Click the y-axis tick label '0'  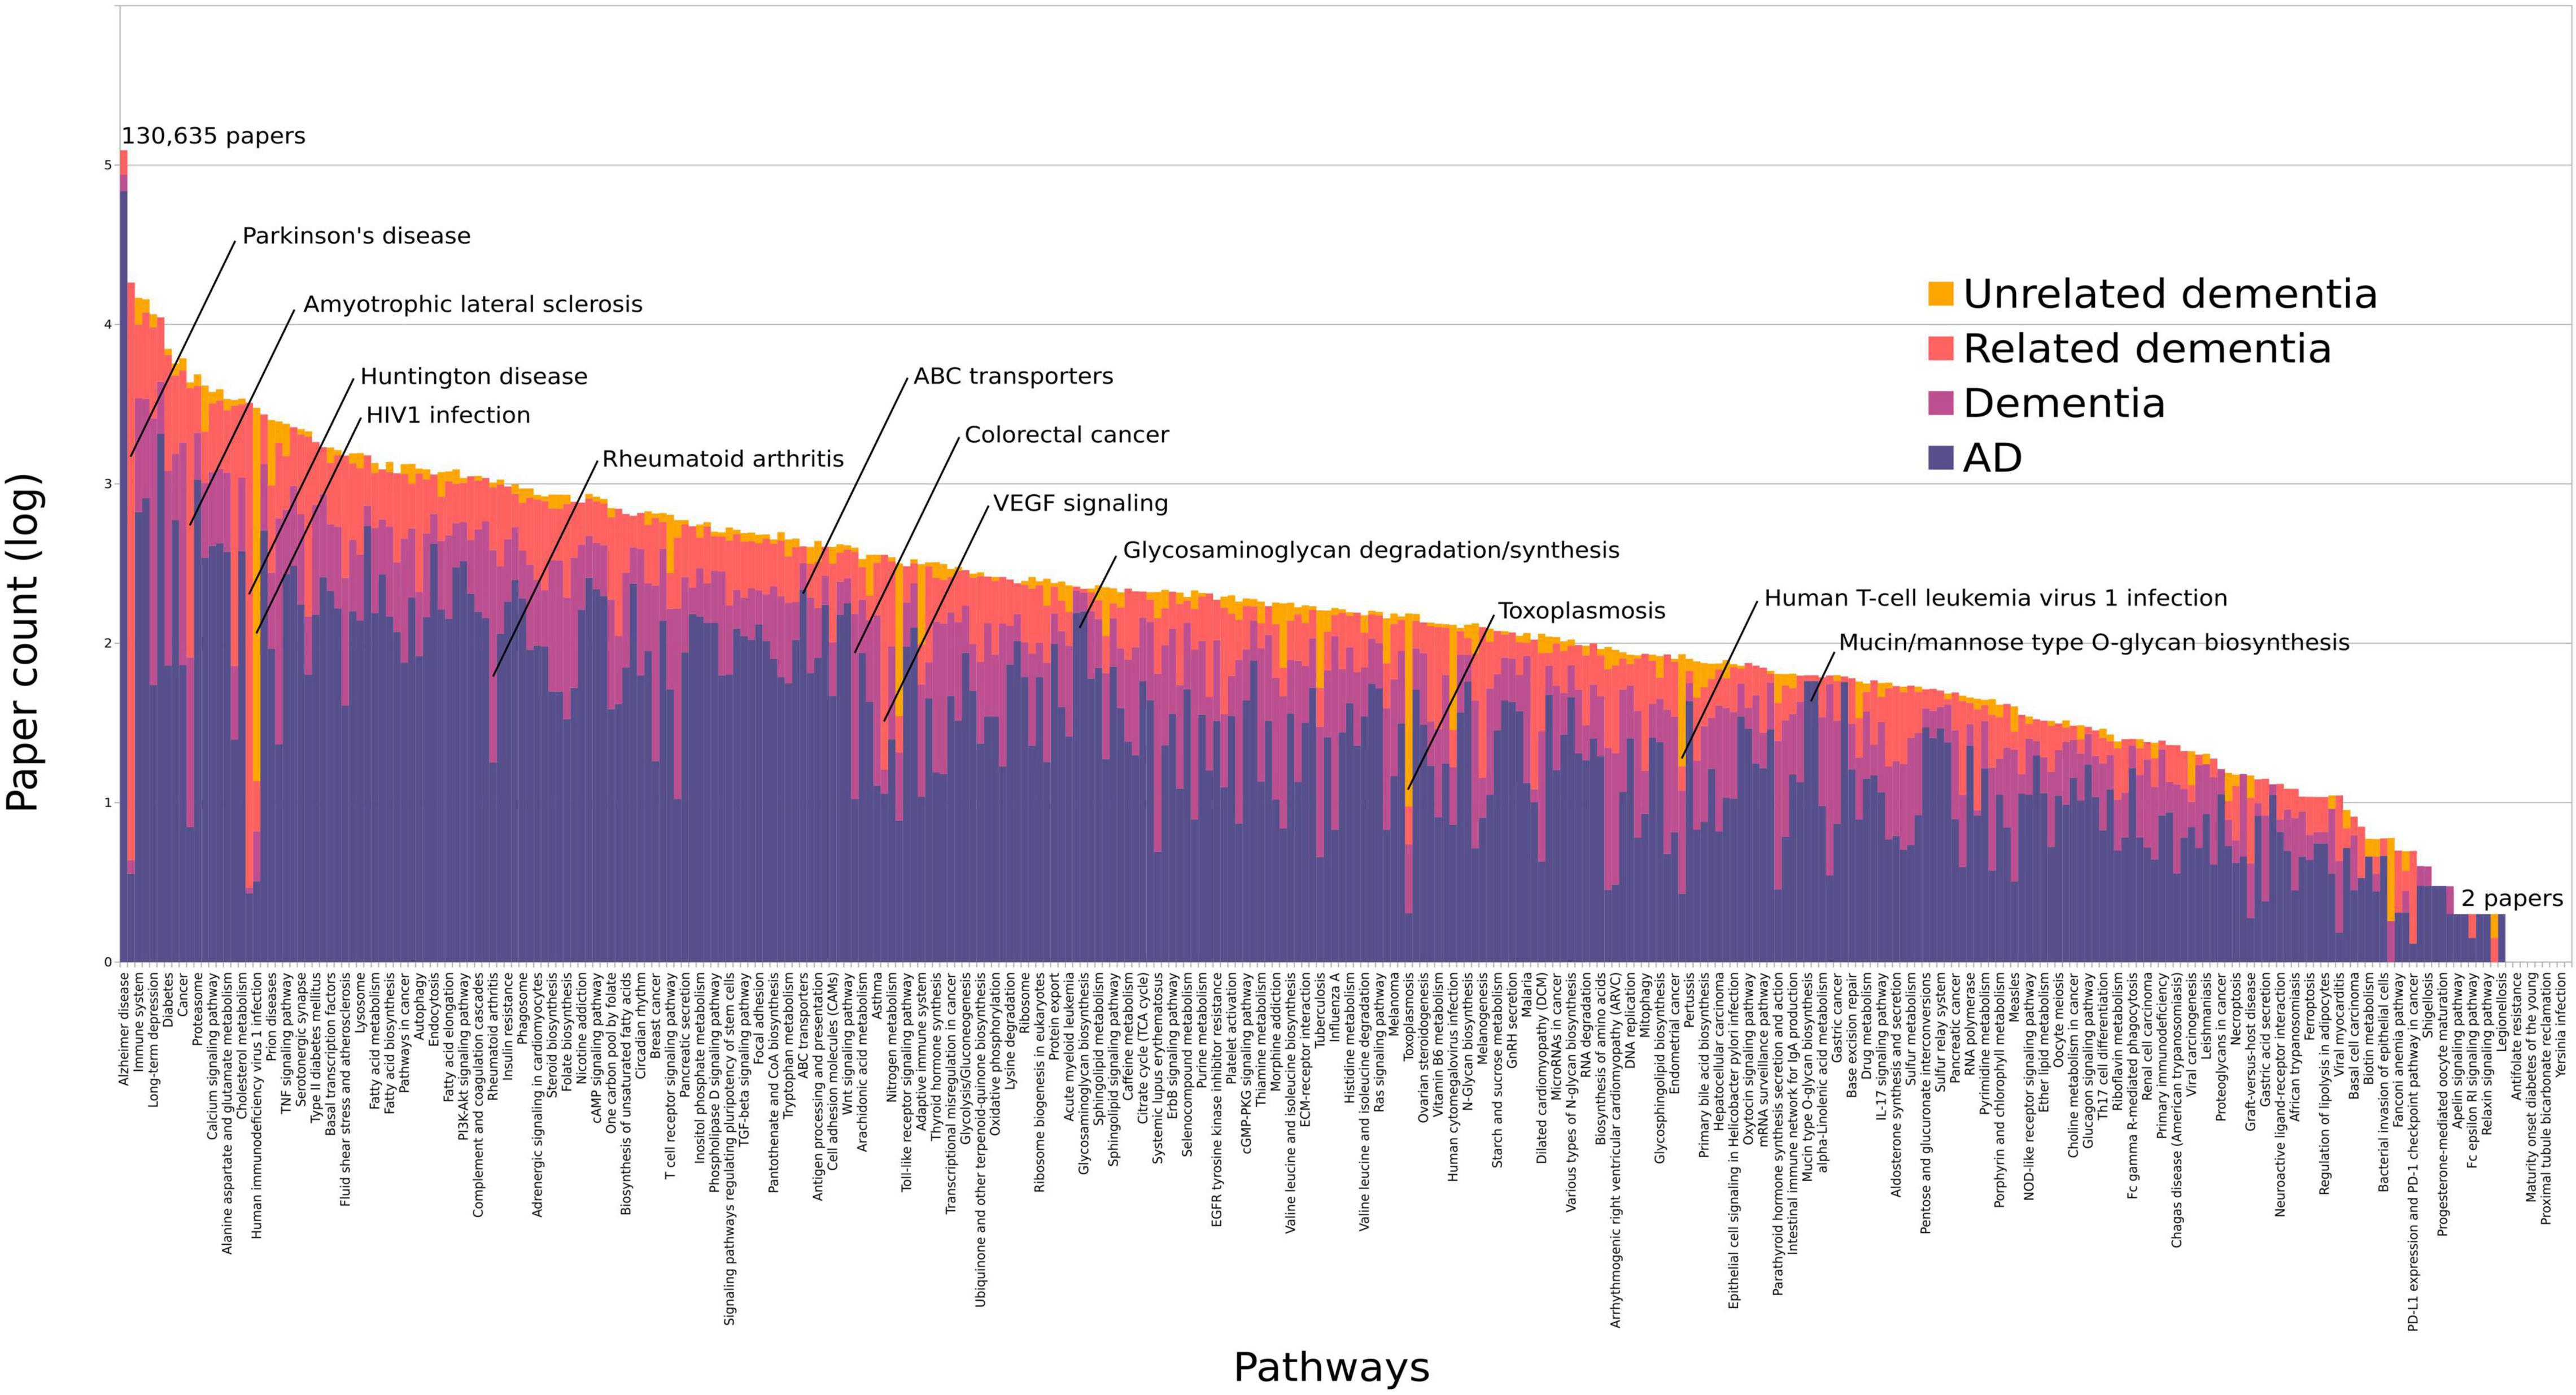pyautogui.click(x=107, y=962)
